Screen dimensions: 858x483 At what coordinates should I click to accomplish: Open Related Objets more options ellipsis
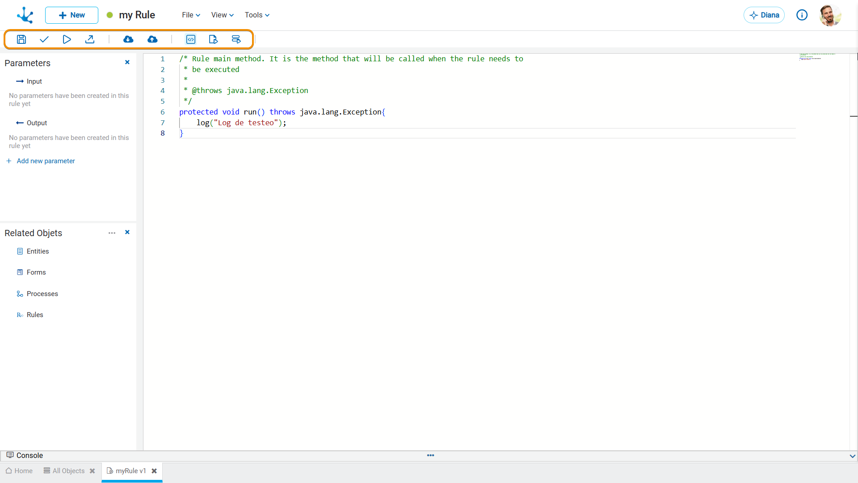(x=112, y=233)
